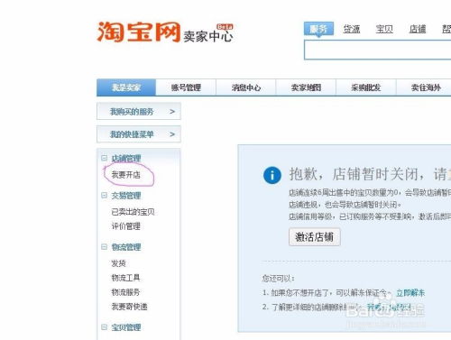Image resolution: width=451 pixels, height=340 pixels.
Task: Open 已卖出的宝贝 link
Action: coord(133,212)
